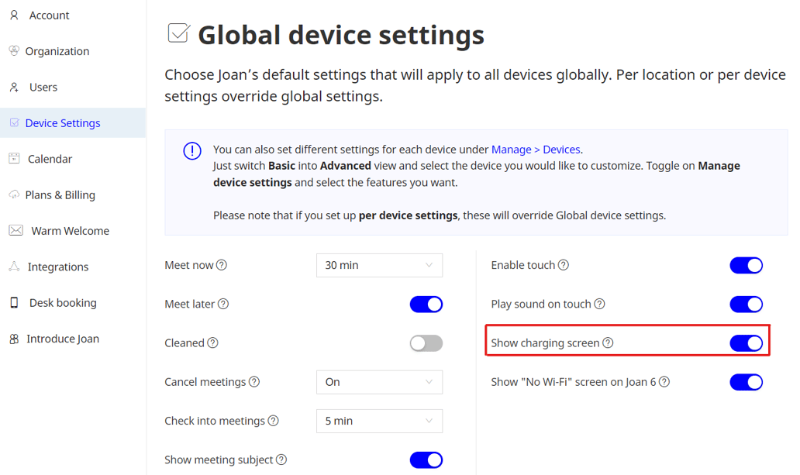Click the Enable touch help icon
The width and height of the screenshot is (800, 475).
(563, 265)
